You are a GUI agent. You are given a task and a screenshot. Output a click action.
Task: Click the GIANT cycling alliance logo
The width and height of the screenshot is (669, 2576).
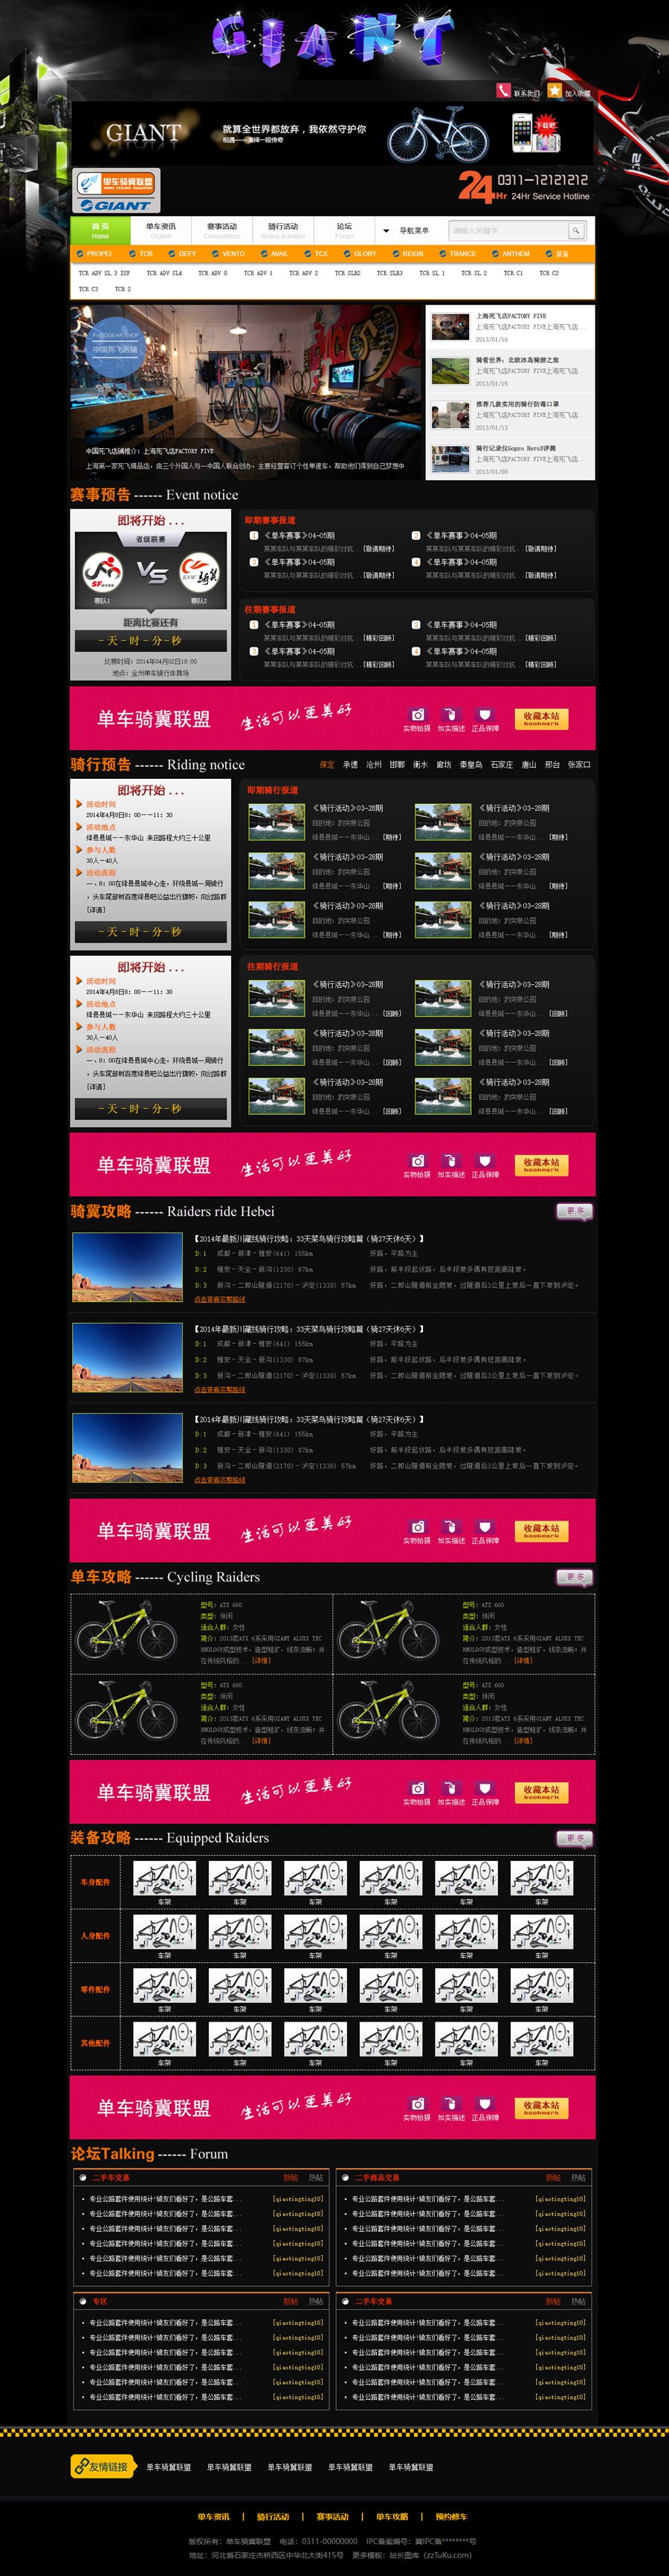pos(117,192)
